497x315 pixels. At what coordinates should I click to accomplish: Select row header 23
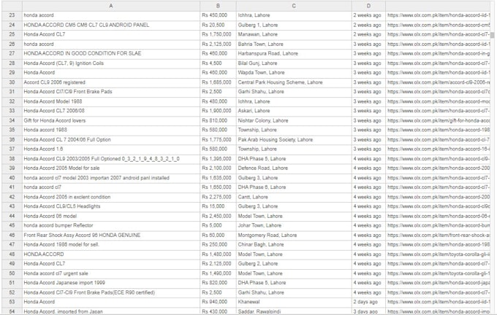click(x=12, y=15)
